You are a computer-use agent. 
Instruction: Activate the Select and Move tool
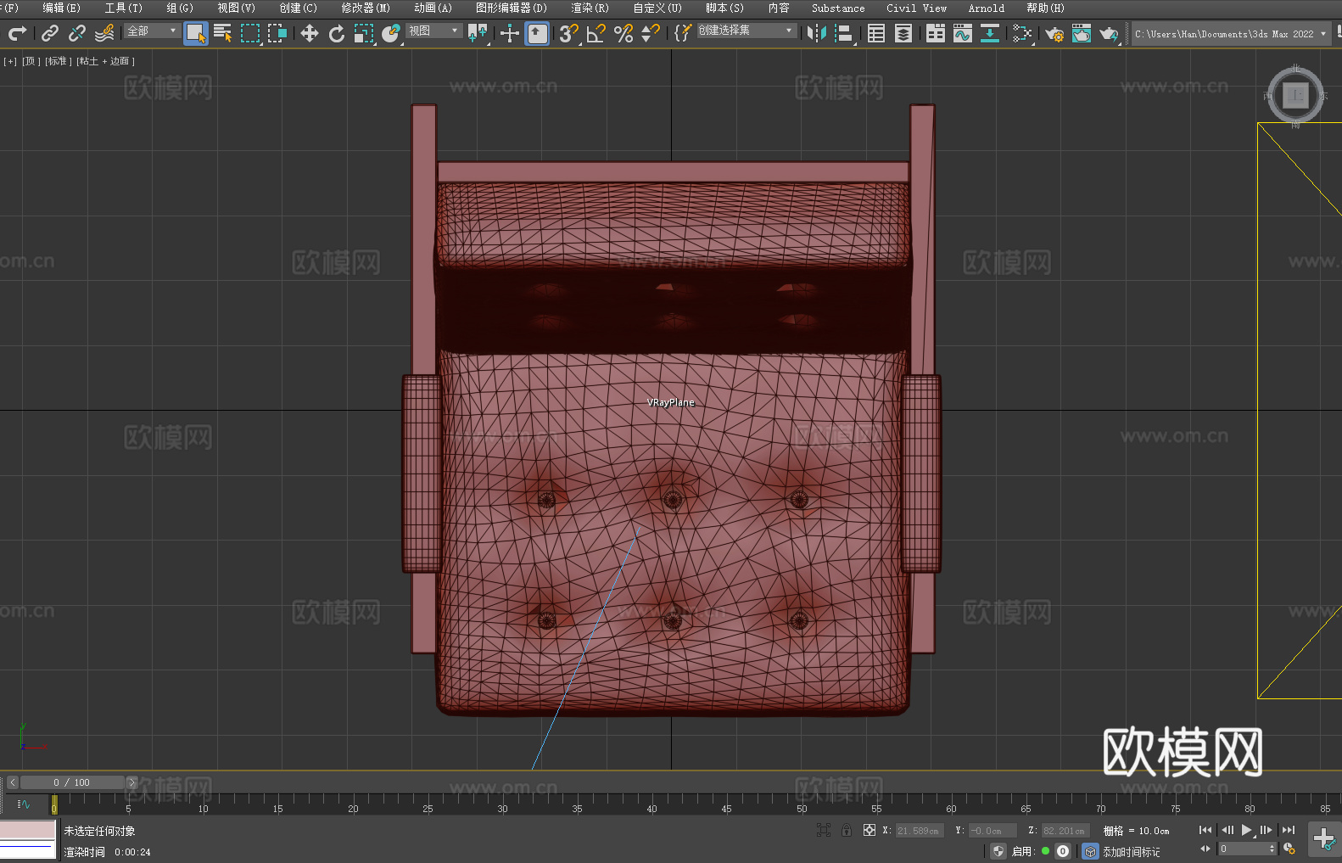point(310,33)
